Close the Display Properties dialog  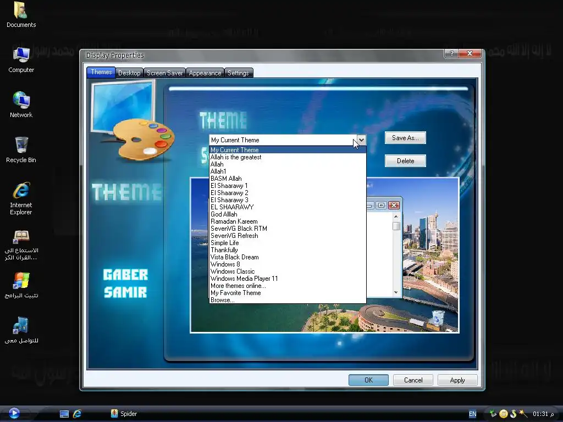[x=470, y=53]
